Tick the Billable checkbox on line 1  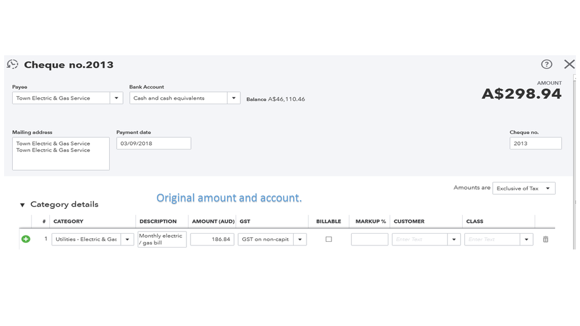329,239
